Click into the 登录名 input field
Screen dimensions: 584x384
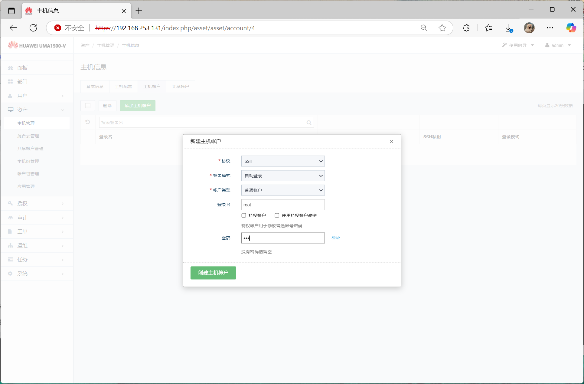click(283, 205)
